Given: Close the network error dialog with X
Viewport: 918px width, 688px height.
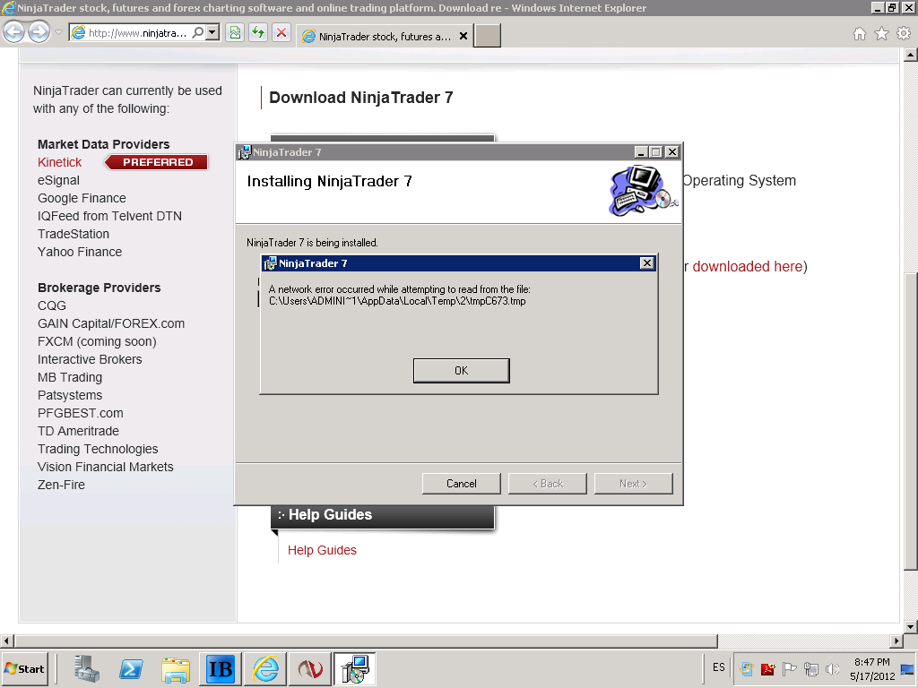Looking at the screenshot, I should pos(646,263).
